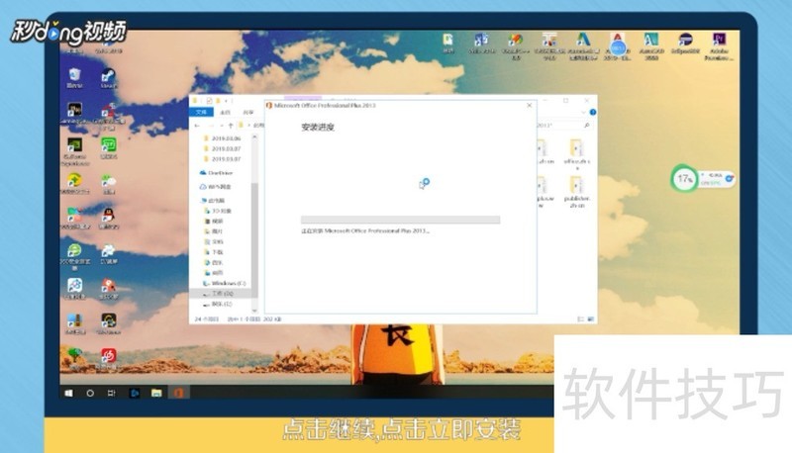
Task: Open the AutoCAD 2020 desktop shortcut
Action: 651,46
